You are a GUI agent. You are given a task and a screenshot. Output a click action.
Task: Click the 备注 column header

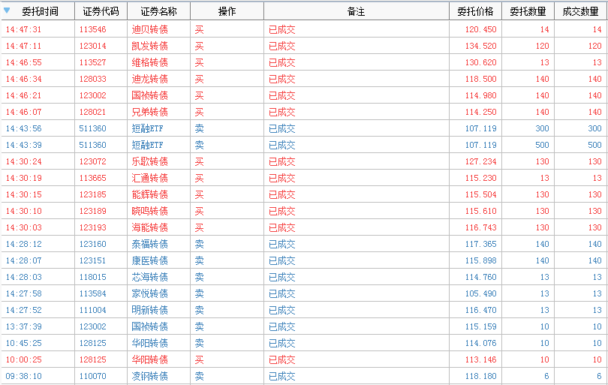click(357, 11)
